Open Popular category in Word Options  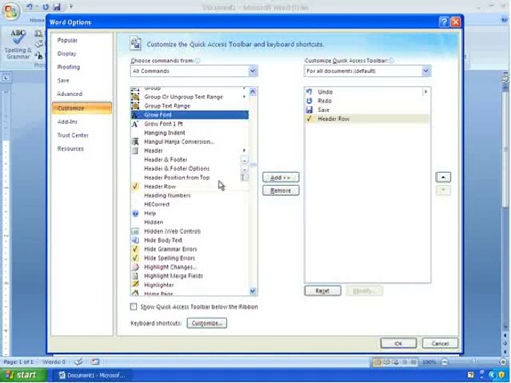pyautogui.click(x=68, y=40)
